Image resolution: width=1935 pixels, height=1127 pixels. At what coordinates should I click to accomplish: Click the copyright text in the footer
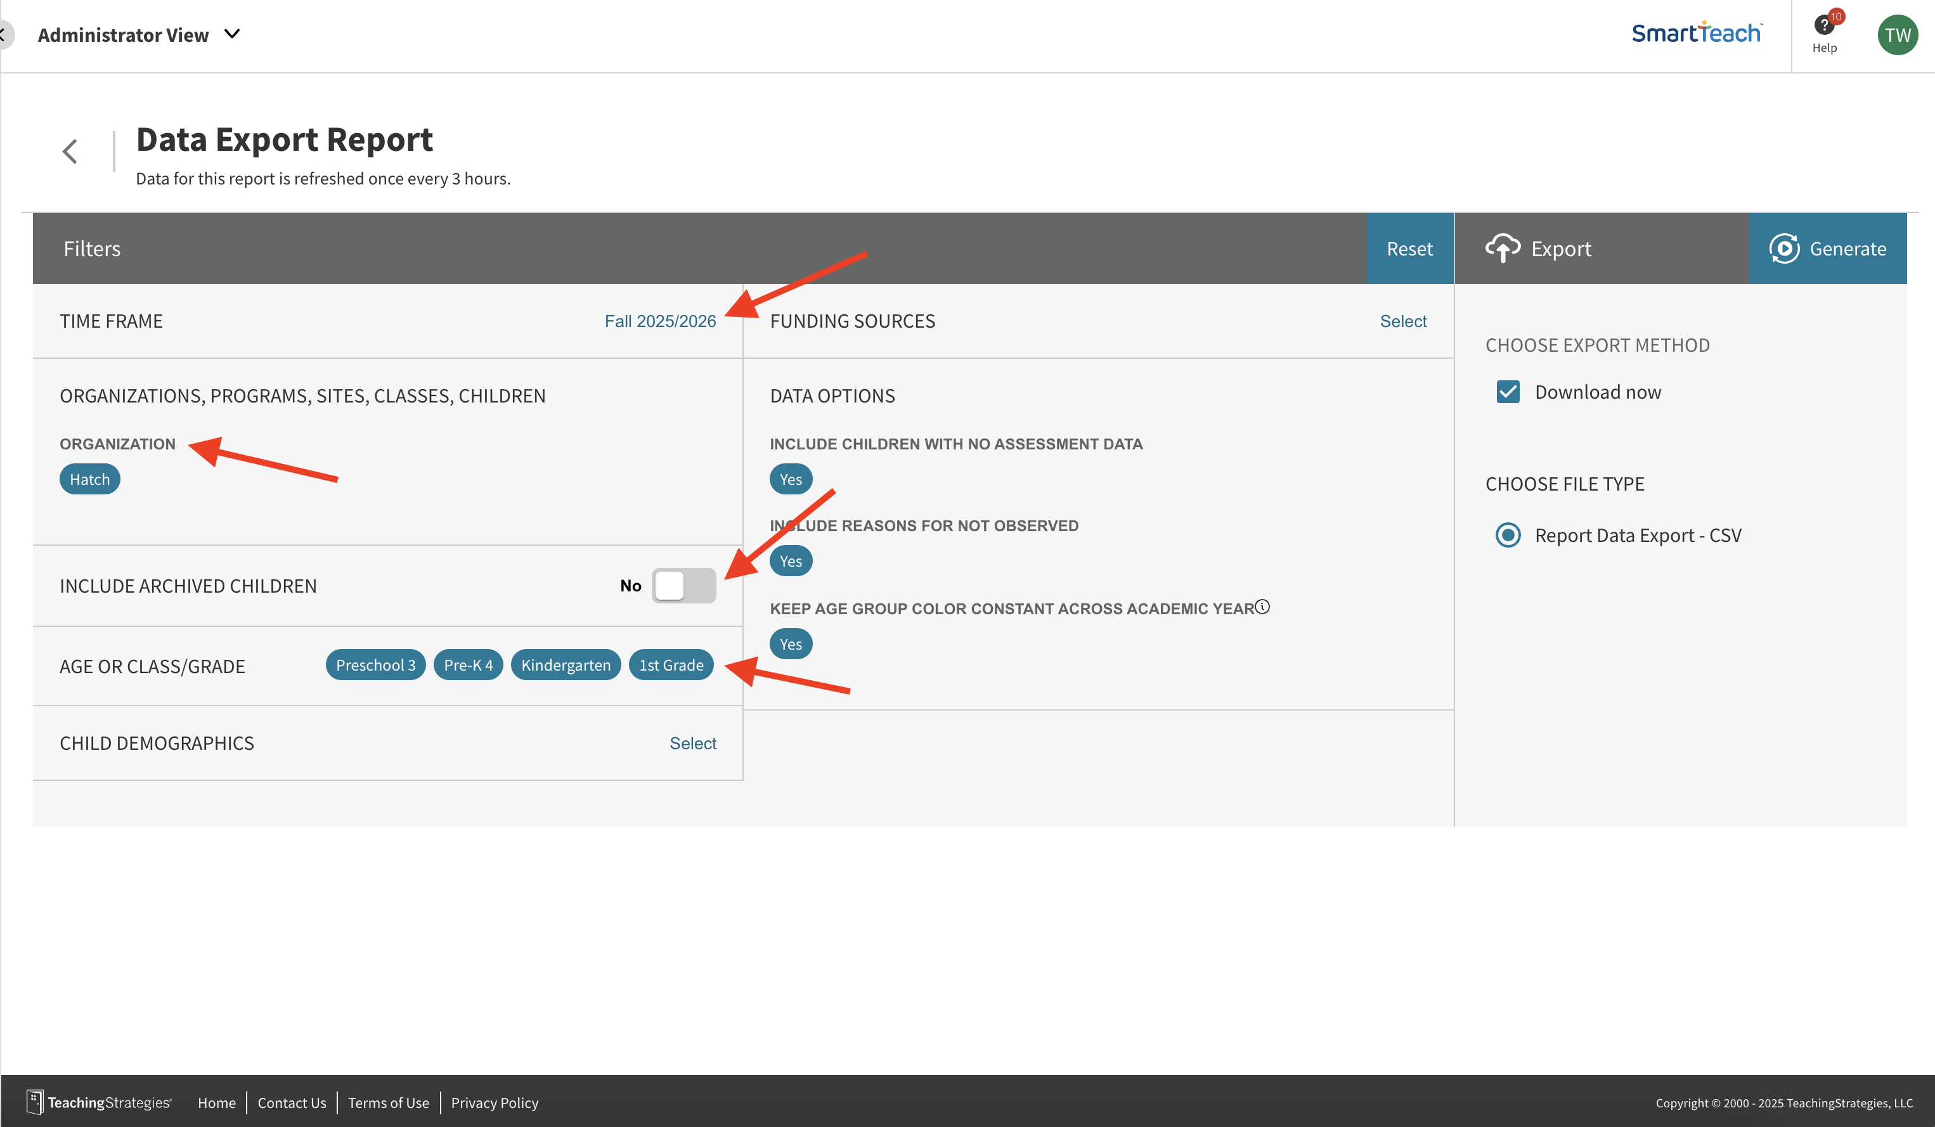[1783, 1102]
